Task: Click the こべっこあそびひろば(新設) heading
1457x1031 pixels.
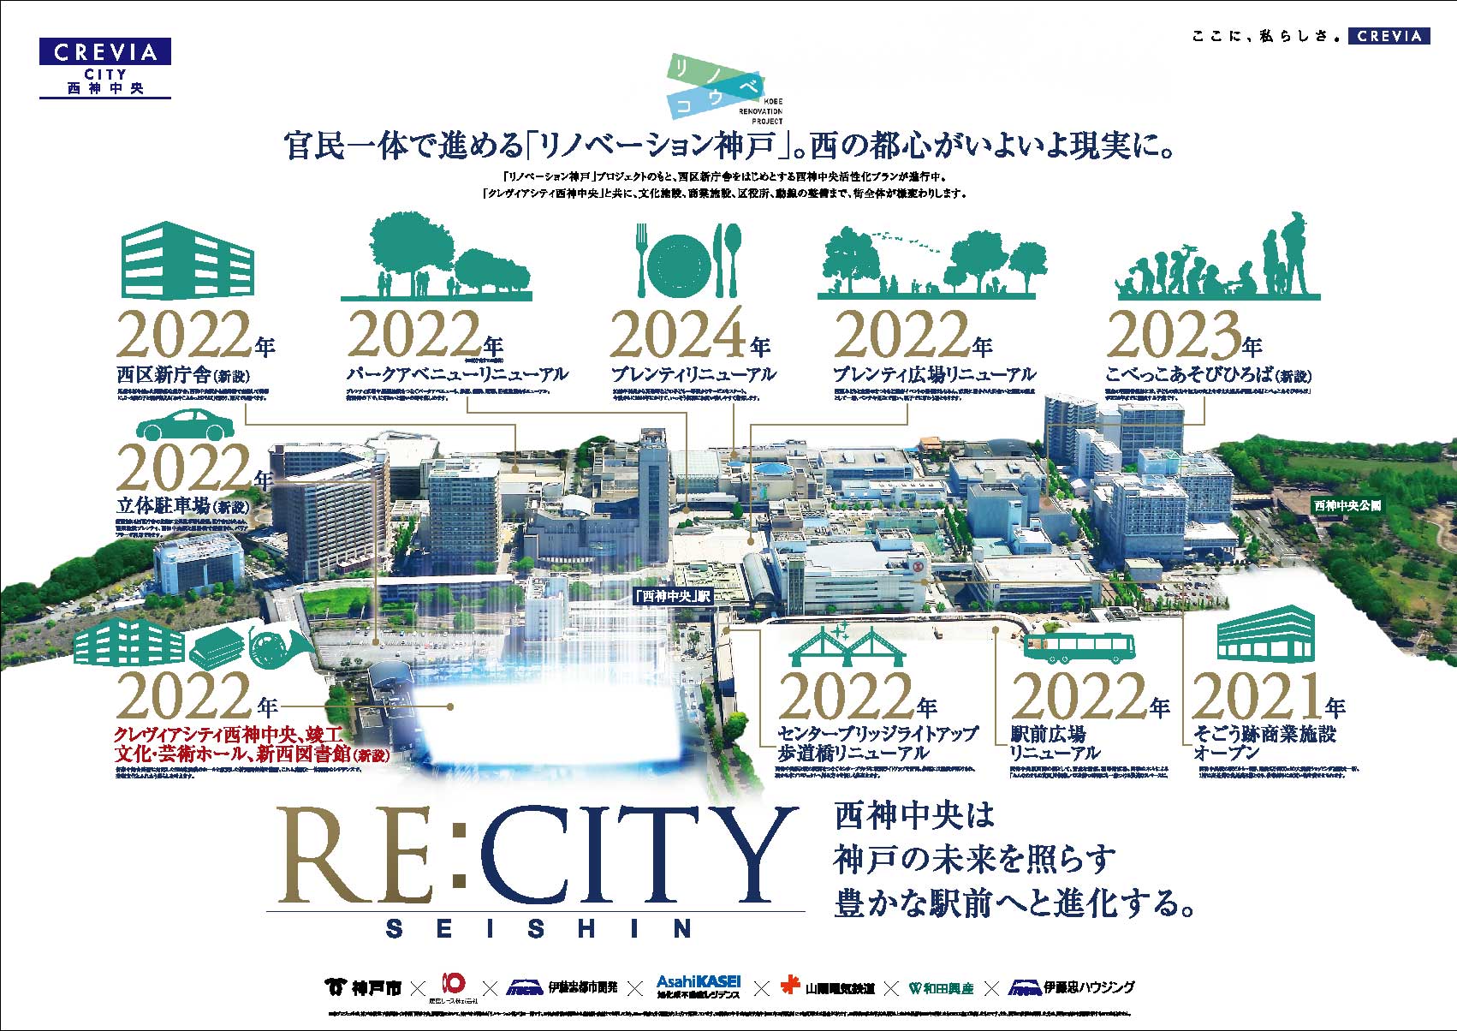Action: tap(1208, 374)
